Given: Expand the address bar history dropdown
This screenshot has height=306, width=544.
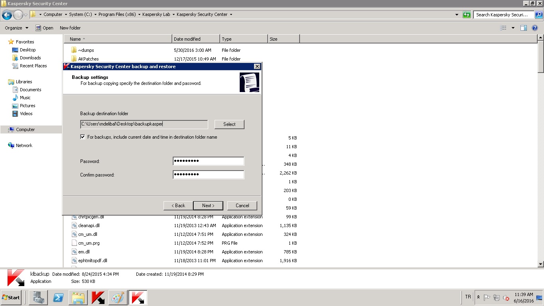Looking at the screenshot, I should coord(457,15).
